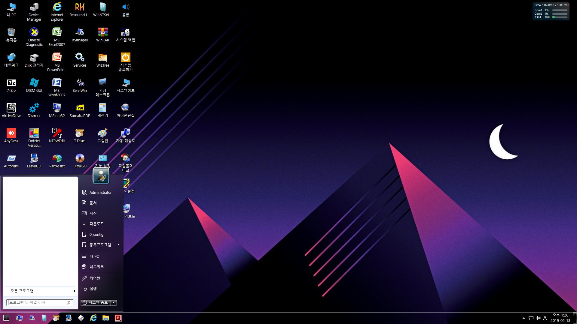The width and height of the screenshot is (577, 324).
Task: Open the 볼륨 volume desktop icon
Action: [125, 9]
